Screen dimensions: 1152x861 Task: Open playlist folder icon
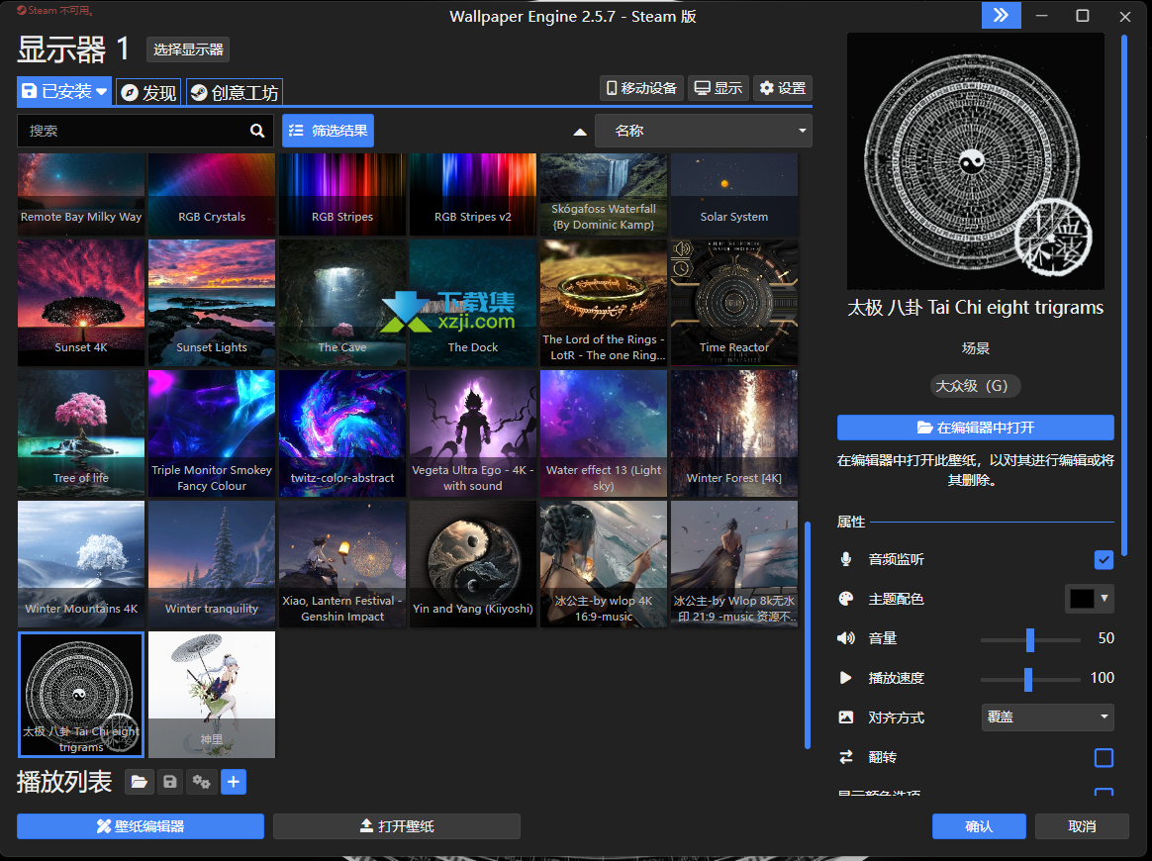[139, 782]
